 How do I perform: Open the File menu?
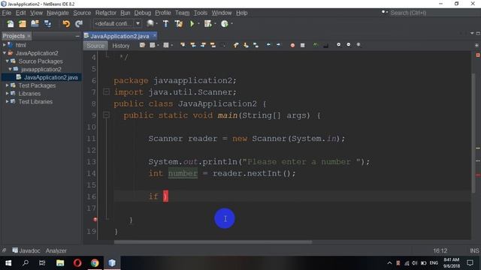click(x=7, y=13)
